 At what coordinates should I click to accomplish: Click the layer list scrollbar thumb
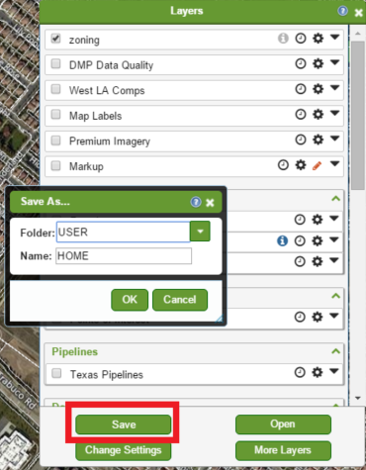click(357, 115)
